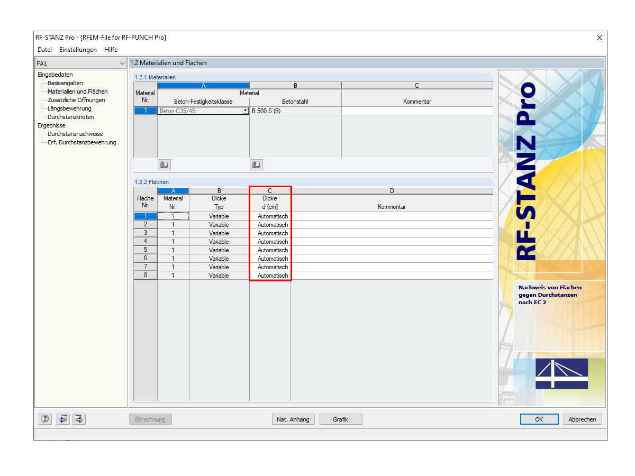Click the Variable cell in surface row 2
Image resolution: width=635 pixels, height=476 pixels.
pyautogui.click(x=219, y=224)
